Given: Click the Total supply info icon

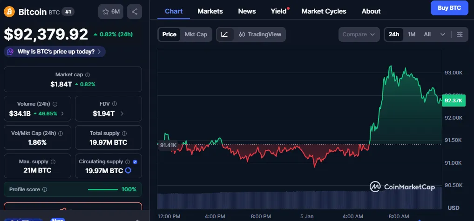Looking at the screenshot, I should pyautogui.click(x=124, y=134).
